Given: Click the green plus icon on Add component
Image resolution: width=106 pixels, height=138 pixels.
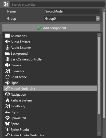Looking at the screenshot, I should pyautogui.click(x=39, y=28).
